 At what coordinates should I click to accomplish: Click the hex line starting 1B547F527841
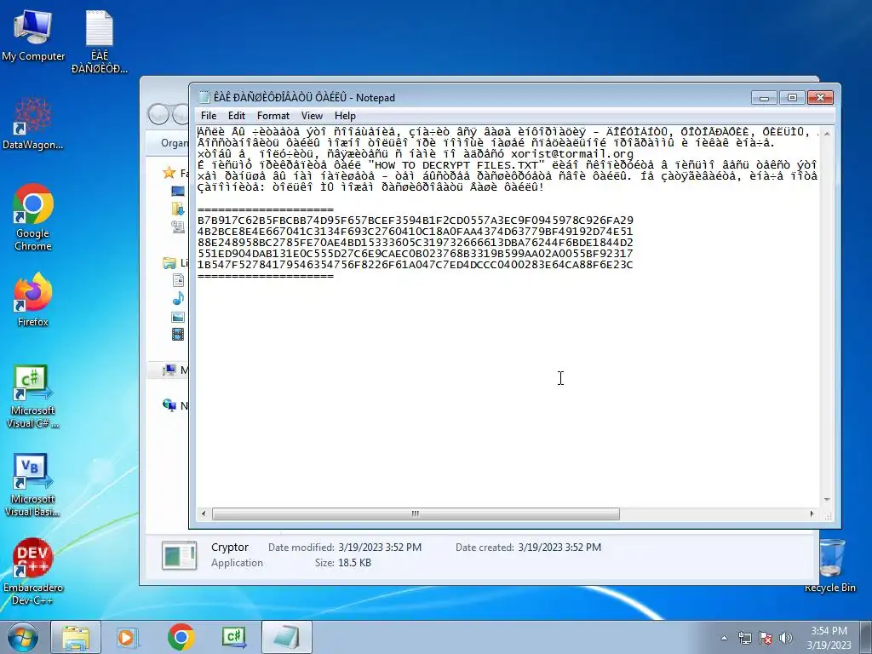click(x=415, y=265)
